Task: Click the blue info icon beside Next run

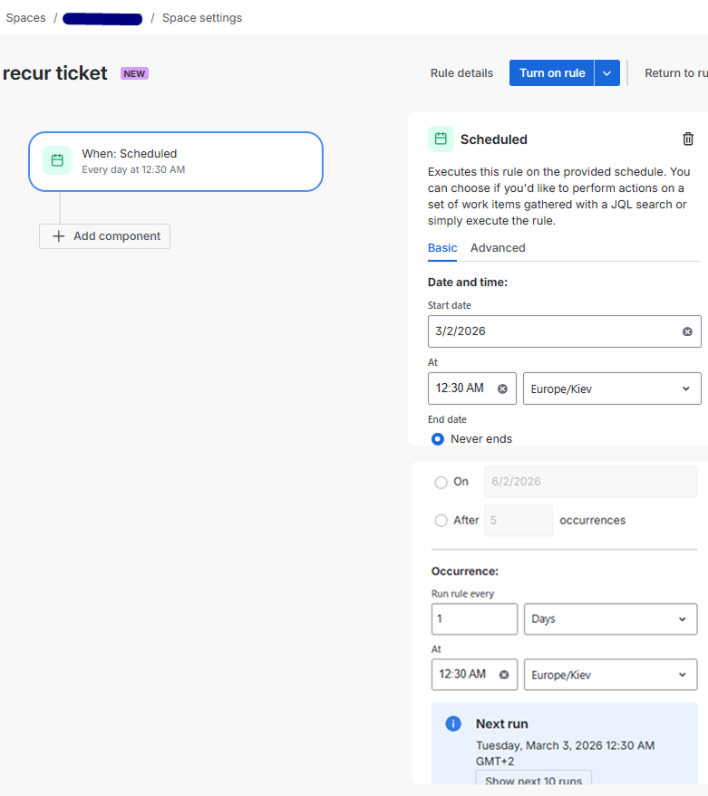Action: [x=453, y=724]
